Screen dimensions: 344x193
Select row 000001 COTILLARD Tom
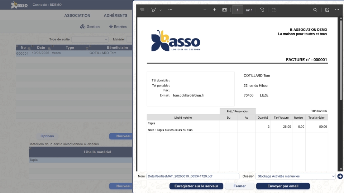(x=74, y=53)
